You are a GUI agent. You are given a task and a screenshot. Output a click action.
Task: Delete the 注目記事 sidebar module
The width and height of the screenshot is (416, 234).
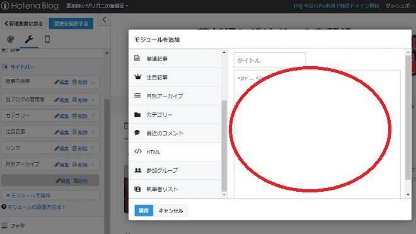tap(80, 132)
